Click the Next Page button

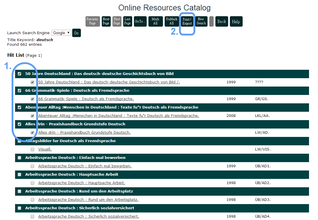pyautogui.click(x=106, y=21)
